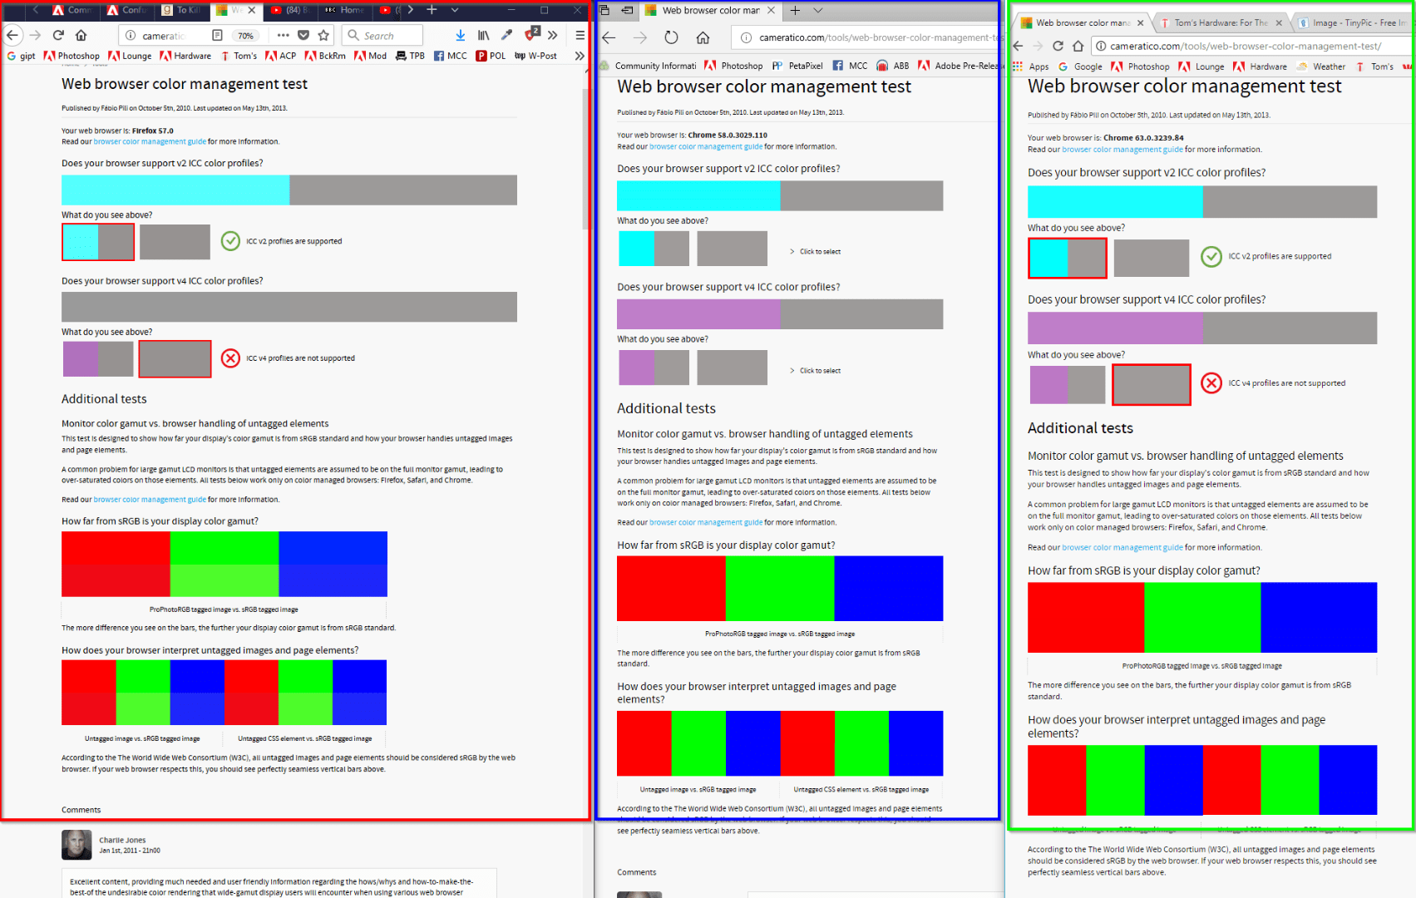Image resolution: width=1416 pixels, height=898 pixels.
Task: Select the Firefox eyedropper color picker icon
Action: click(506, 35)
